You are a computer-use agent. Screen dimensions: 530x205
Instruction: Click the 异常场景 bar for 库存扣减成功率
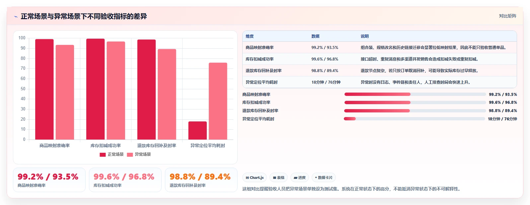[116, 91]
